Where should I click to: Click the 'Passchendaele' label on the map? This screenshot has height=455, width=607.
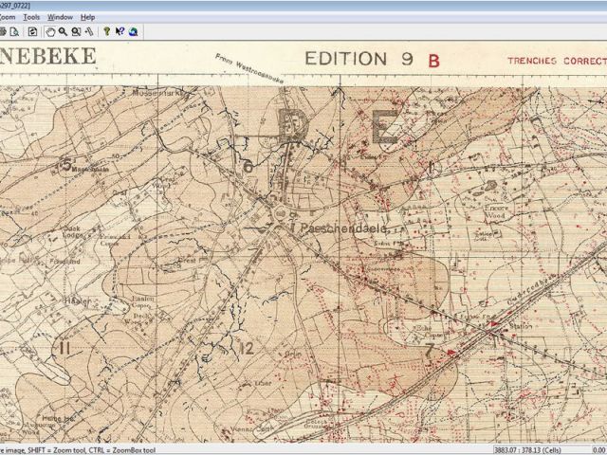pos(343,228)
